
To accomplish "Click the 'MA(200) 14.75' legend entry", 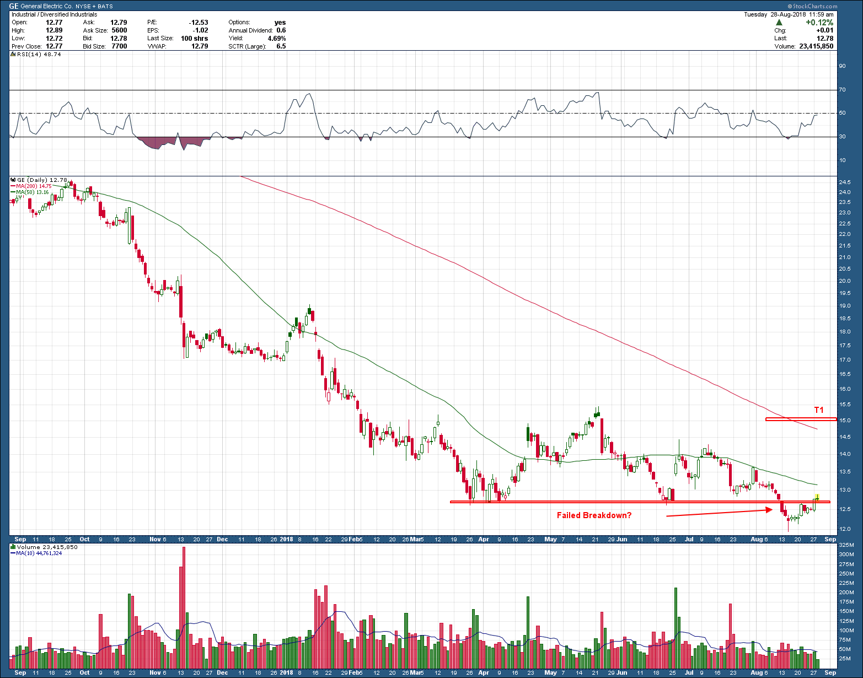I will pos(34,186).
